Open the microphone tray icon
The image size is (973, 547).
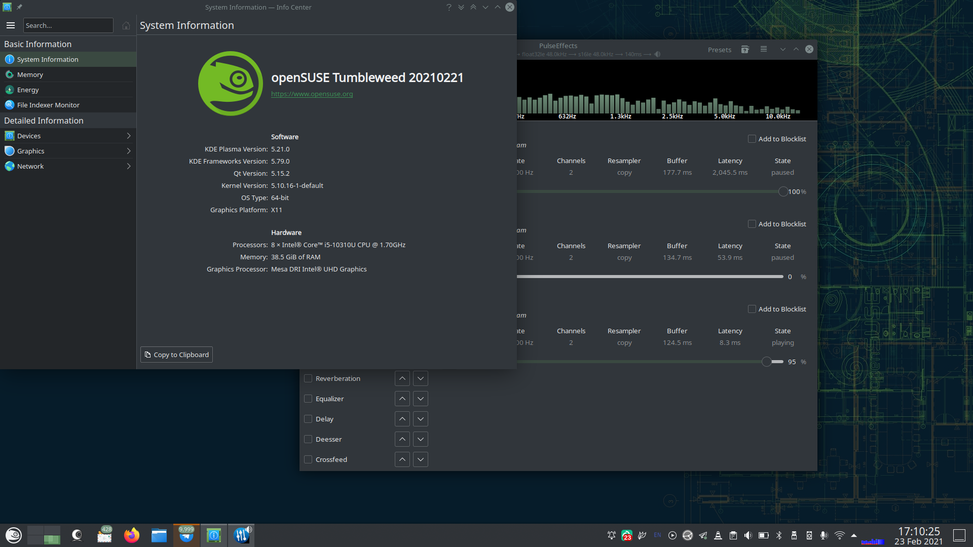pos(824,535)
